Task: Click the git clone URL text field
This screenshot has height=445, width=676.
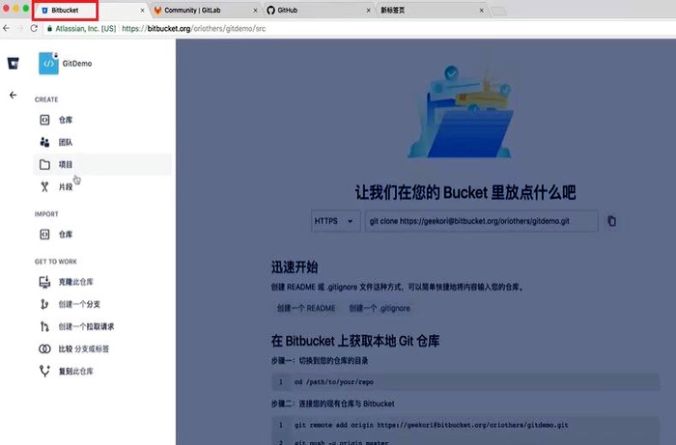Action: point(482,221)
